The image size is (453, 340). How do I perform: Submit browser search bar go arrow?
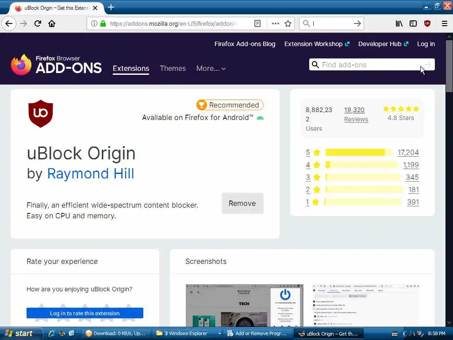point(357,23)
